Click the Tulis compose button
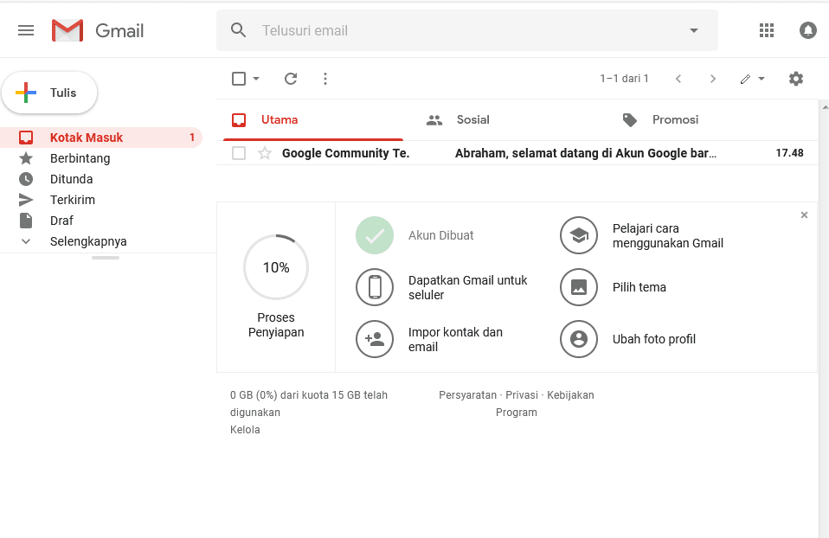829x538 pixels. [49, 93]
